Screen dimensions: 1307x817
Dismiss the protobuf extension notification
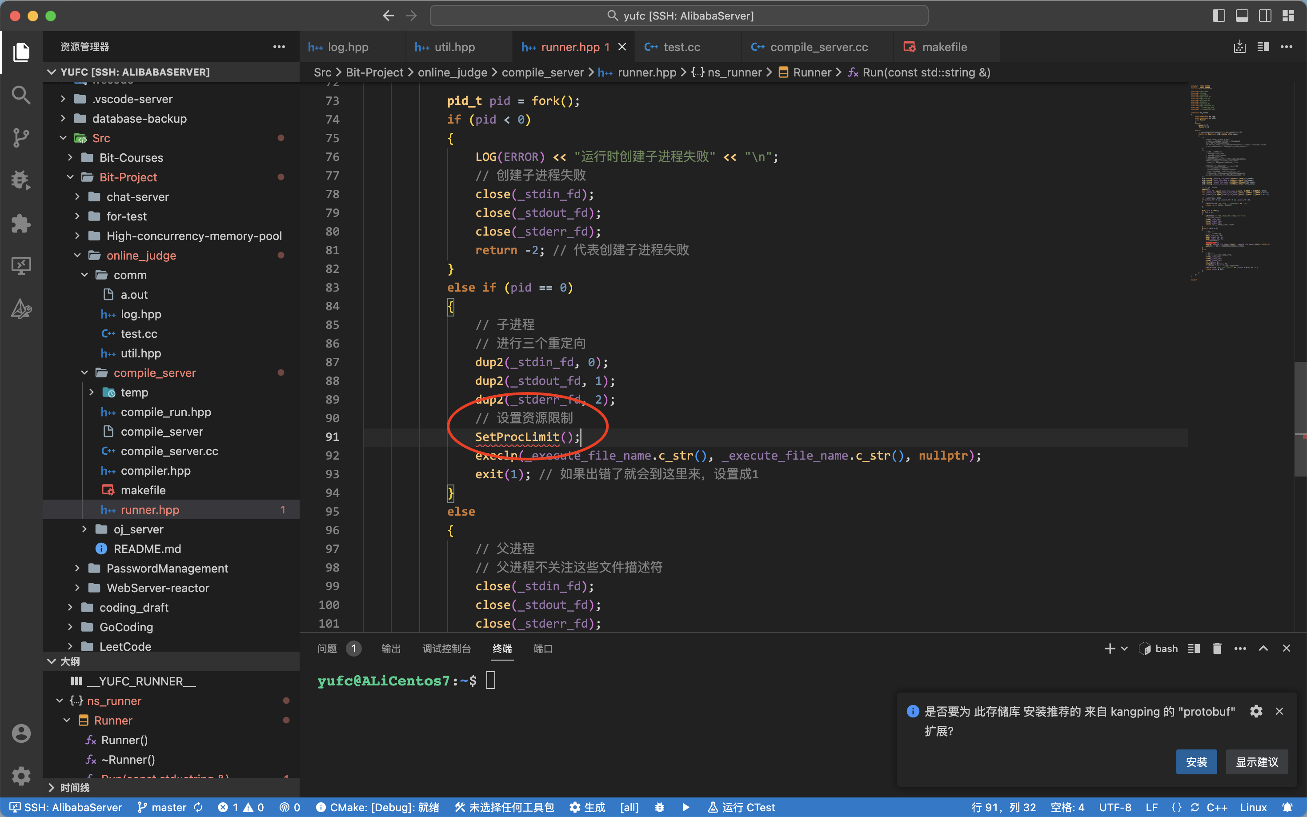(x=1279, y=711)
